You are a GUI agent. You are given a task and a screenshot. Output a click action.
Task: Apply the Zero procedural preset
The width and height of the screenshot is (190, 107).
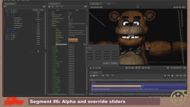point(38,14)
